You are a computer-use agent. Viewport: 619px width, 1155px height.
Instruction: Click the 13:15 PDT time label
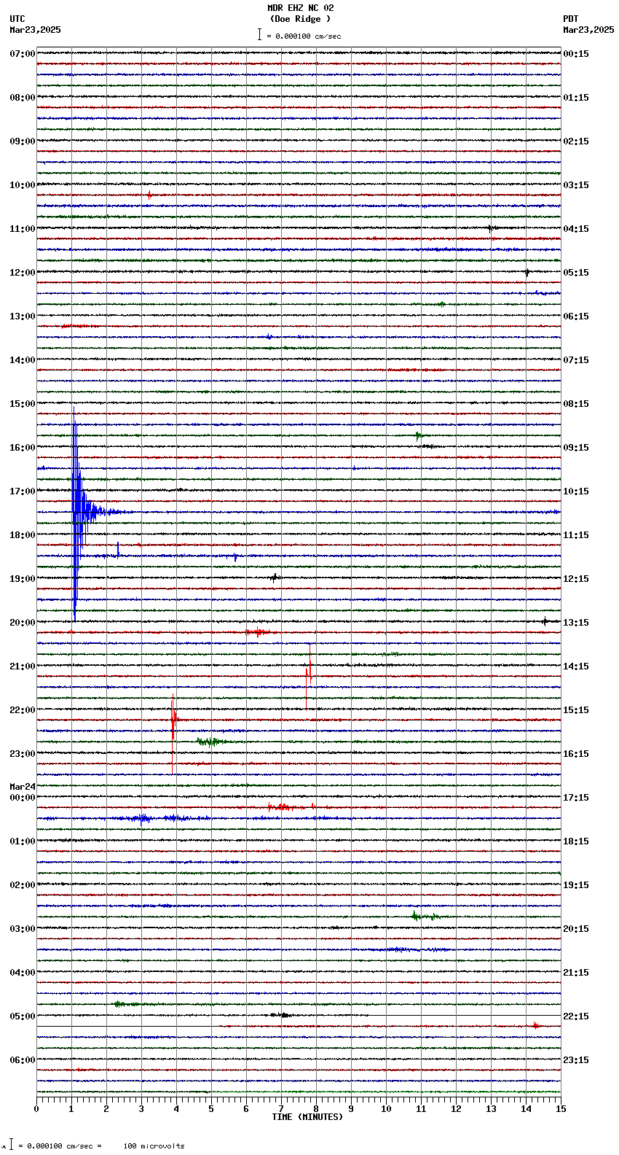pos(576,623)
